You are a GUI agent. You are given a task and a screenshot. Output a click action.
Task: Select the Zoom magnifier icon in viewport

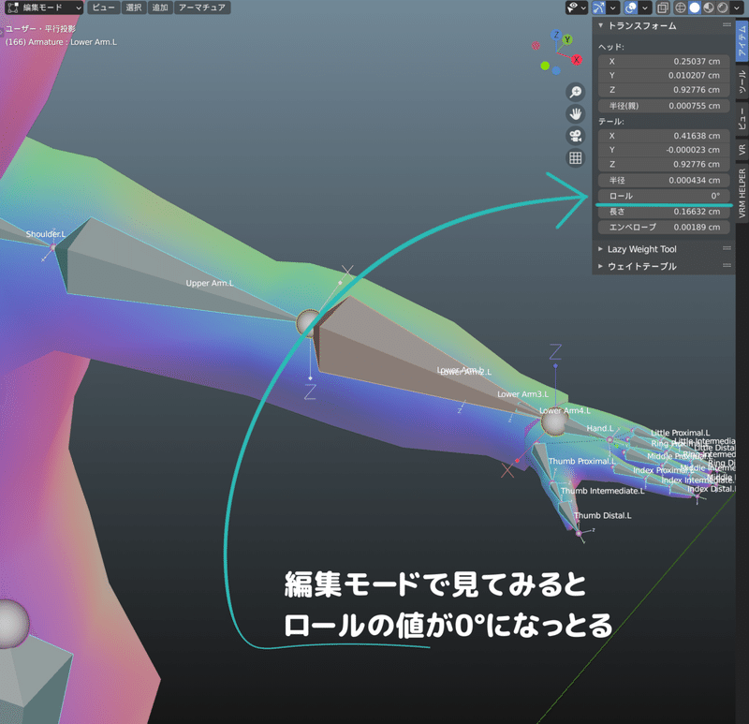[x=575, y=93]
